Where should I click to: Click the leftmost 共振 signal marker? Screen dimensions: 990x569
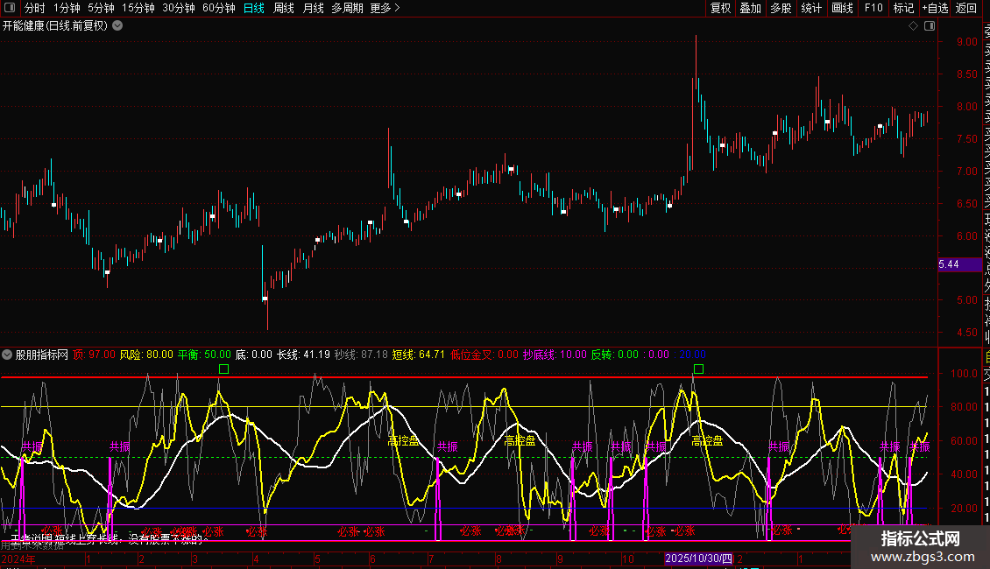click(32, 446)
